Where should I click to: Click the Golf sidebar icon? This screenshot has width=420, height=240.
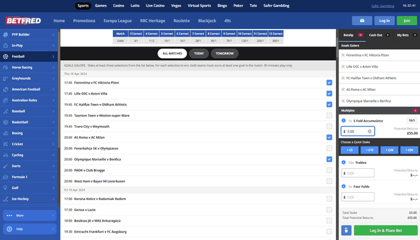[6, 188]
